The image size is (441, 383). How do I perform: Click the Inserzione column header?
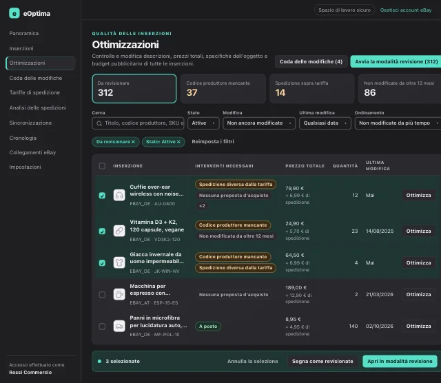point(127,166)
